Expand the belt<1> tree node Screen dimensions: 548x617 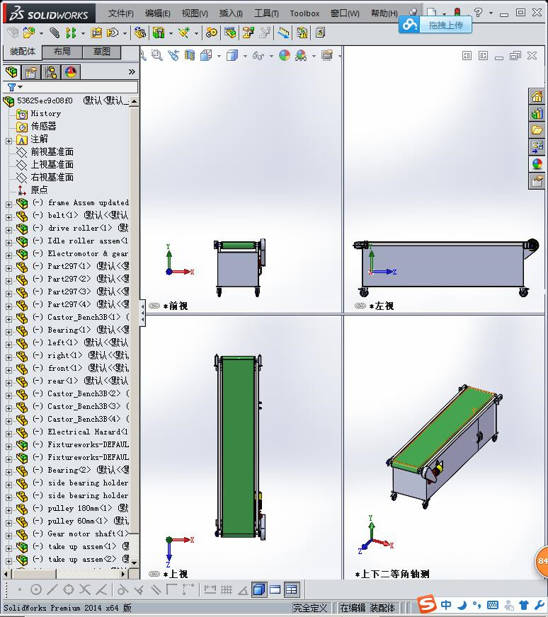[9, 217]
